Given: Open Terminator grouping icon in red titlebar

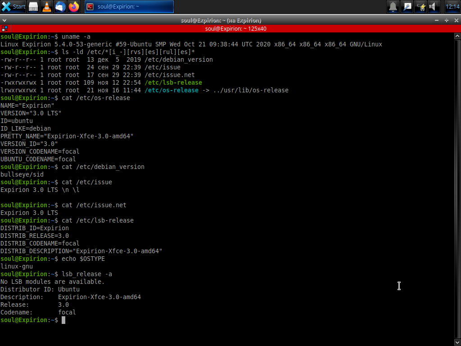Looking at the screenshot, I should (5, 28).
